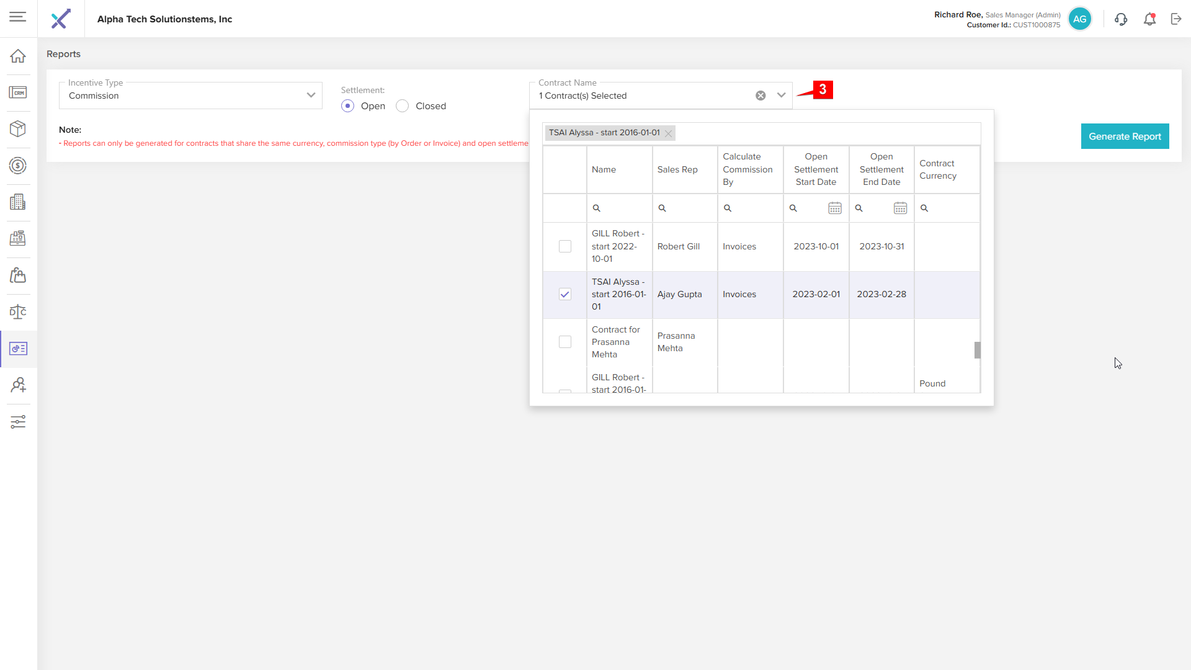Click the logout icon at top right

click(1176, 19)
